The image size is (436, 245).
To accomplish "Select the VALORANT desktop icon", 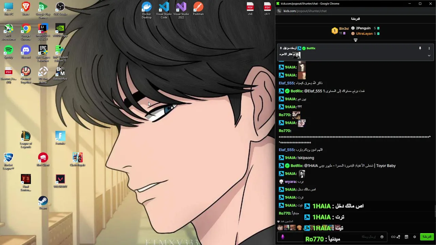I will [60, 181].
